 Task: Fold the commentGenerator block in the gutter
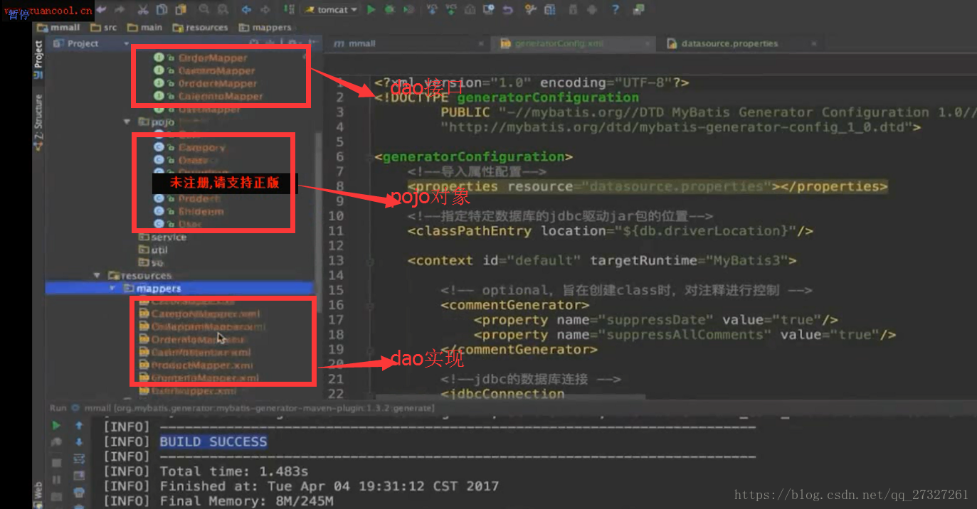point(369,306)
